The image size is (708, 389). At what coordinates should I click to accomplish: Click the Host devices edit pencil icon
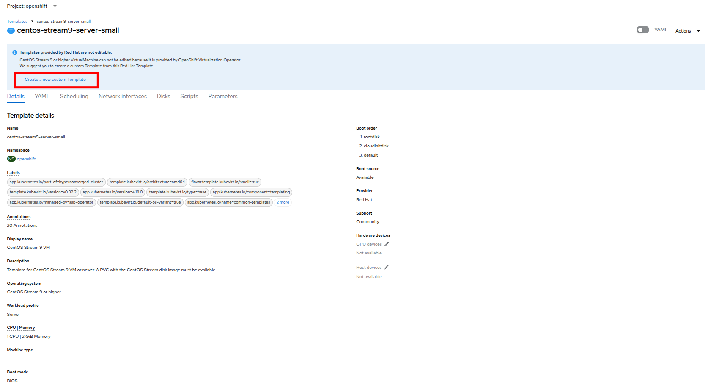(x=386, y=268)
